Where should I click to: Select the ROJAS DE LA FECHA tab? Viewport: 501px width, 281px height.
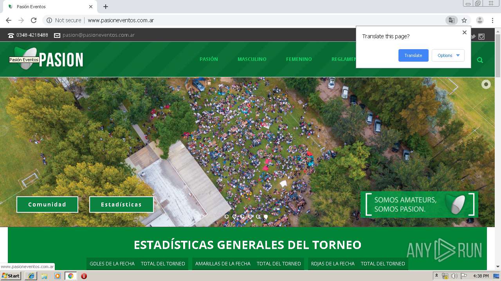(333, 264)
